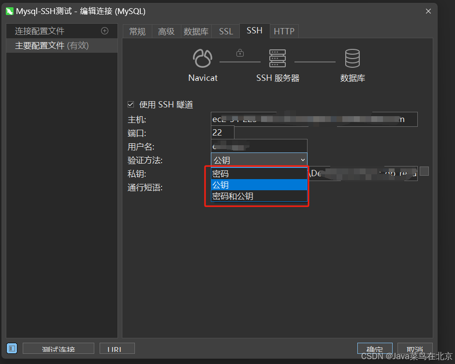Click the 连接配置文件 header text
Image resolution: width=455 pixels, height=364 pixels.
[x=40, y=31]
